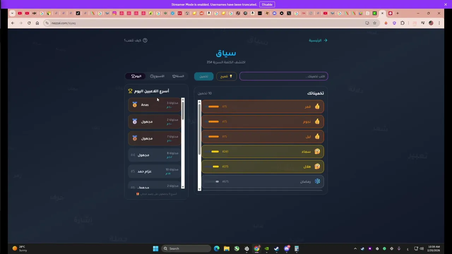Screen dimensions: 452x254
Task: Open Steam from the taskbar
Action: point(276,248)
